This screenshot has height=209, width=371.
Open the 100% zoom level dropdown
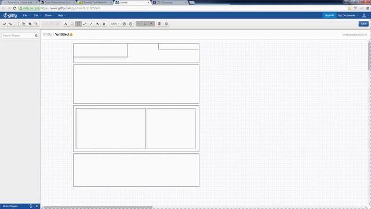tap(115, 24)
